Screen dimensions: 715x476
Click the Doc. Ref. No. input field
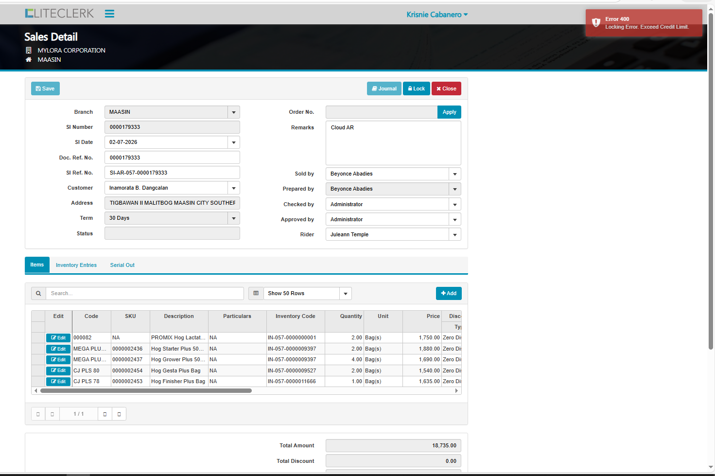[172, 158]
